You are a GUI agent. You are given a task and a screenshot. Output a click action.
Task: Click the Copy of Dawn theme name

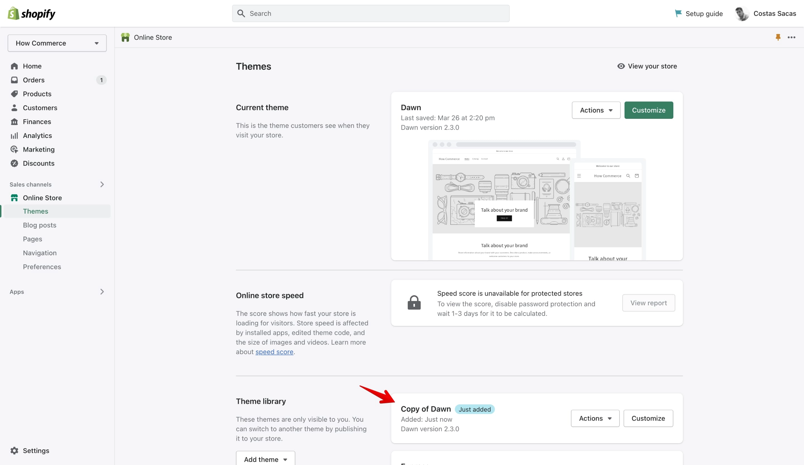426,409
